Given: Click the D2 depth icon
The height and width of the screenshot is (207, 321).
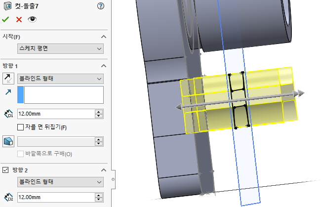Looking at the screenshot, I should [8, 197].
